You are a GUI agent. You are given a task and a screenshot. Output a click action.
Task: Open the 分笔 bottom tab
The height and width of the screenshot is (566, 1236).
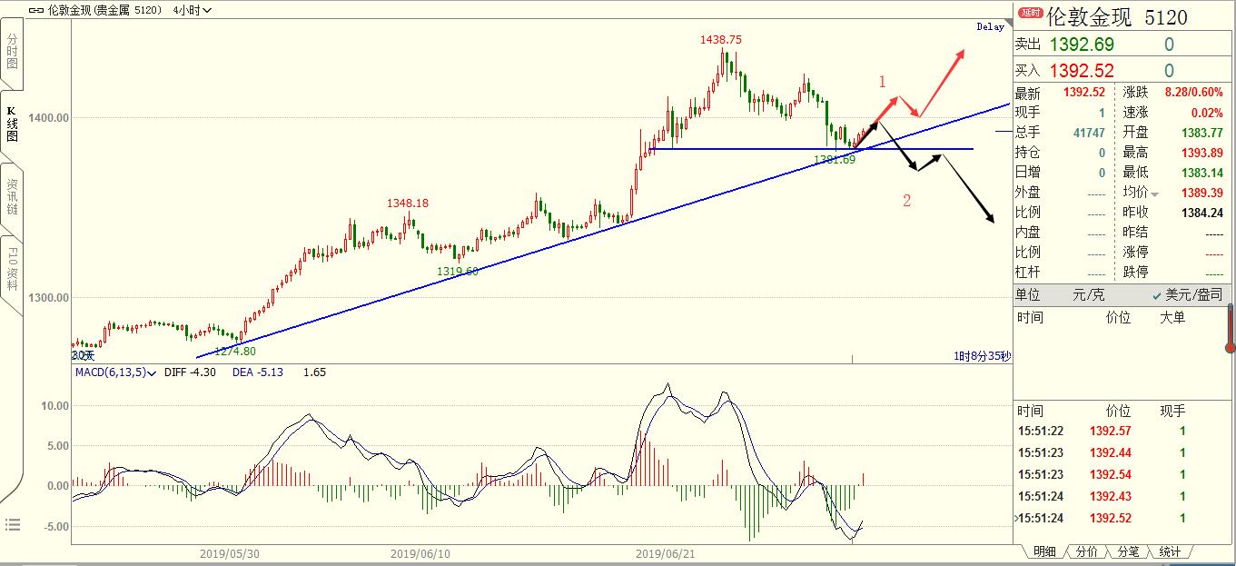(1128, 551)
